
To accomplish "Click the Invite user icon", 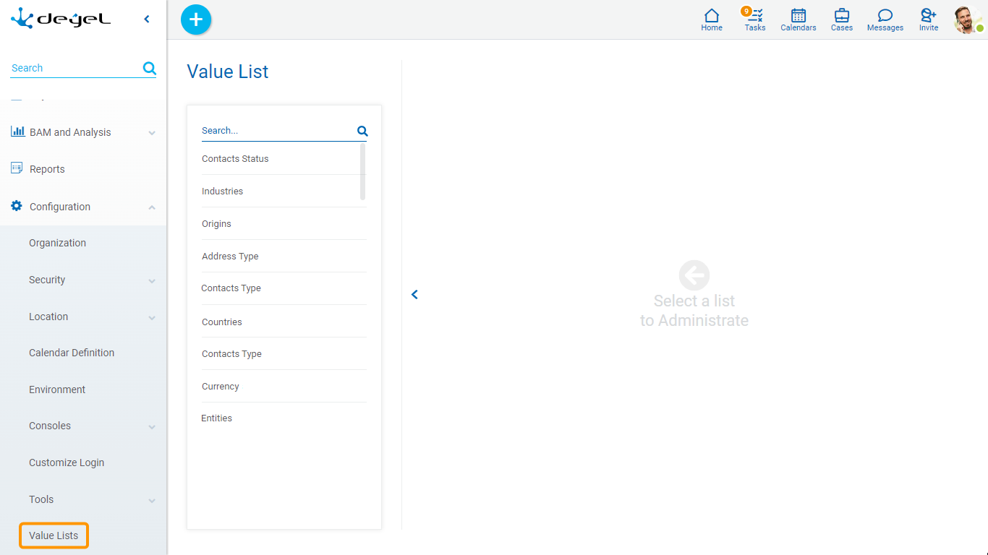I will point(929,20).
